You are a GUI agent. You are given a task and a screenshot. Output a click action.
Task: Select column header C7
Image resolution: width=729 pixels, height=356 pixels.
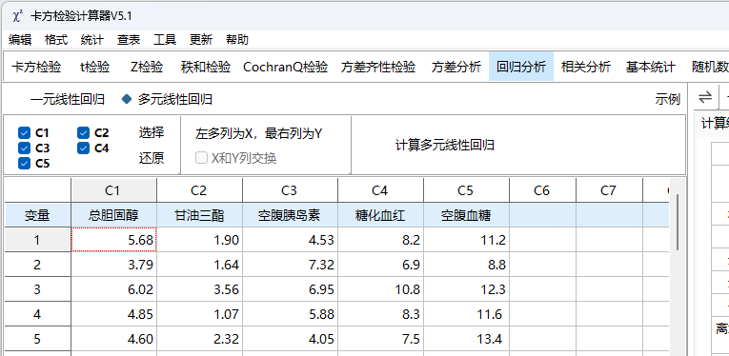(610, 190)
